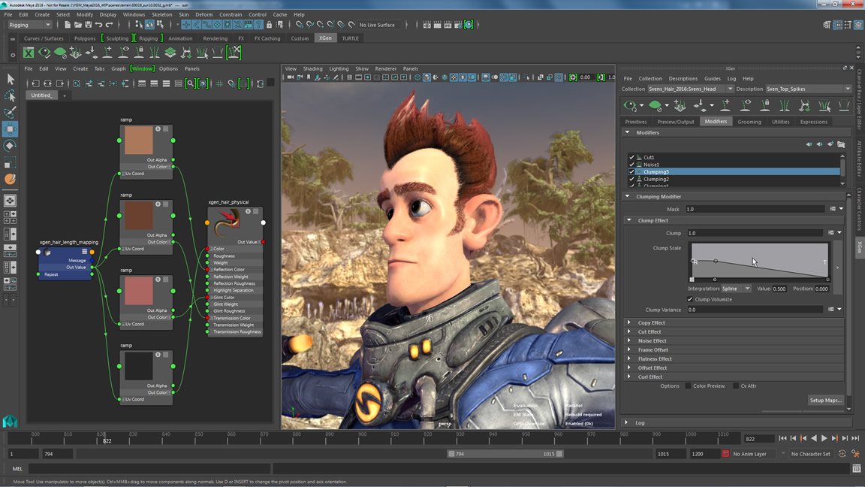865x487 pixels.
Task: Activate the Move tool in toolbox
Action: click(10, 129)
